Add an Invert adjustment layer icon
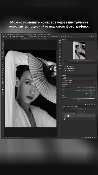The image size is (98, 175). (66, 71)
